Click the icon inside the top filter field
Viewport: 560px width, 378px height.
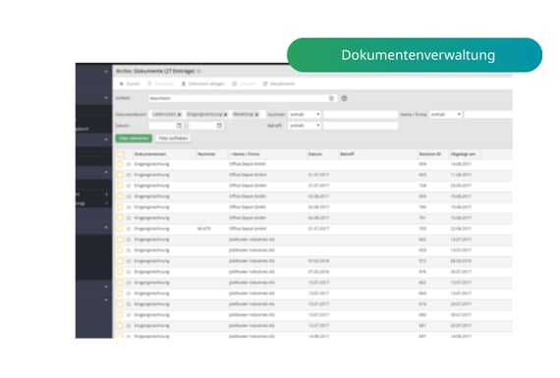point(331,98)
